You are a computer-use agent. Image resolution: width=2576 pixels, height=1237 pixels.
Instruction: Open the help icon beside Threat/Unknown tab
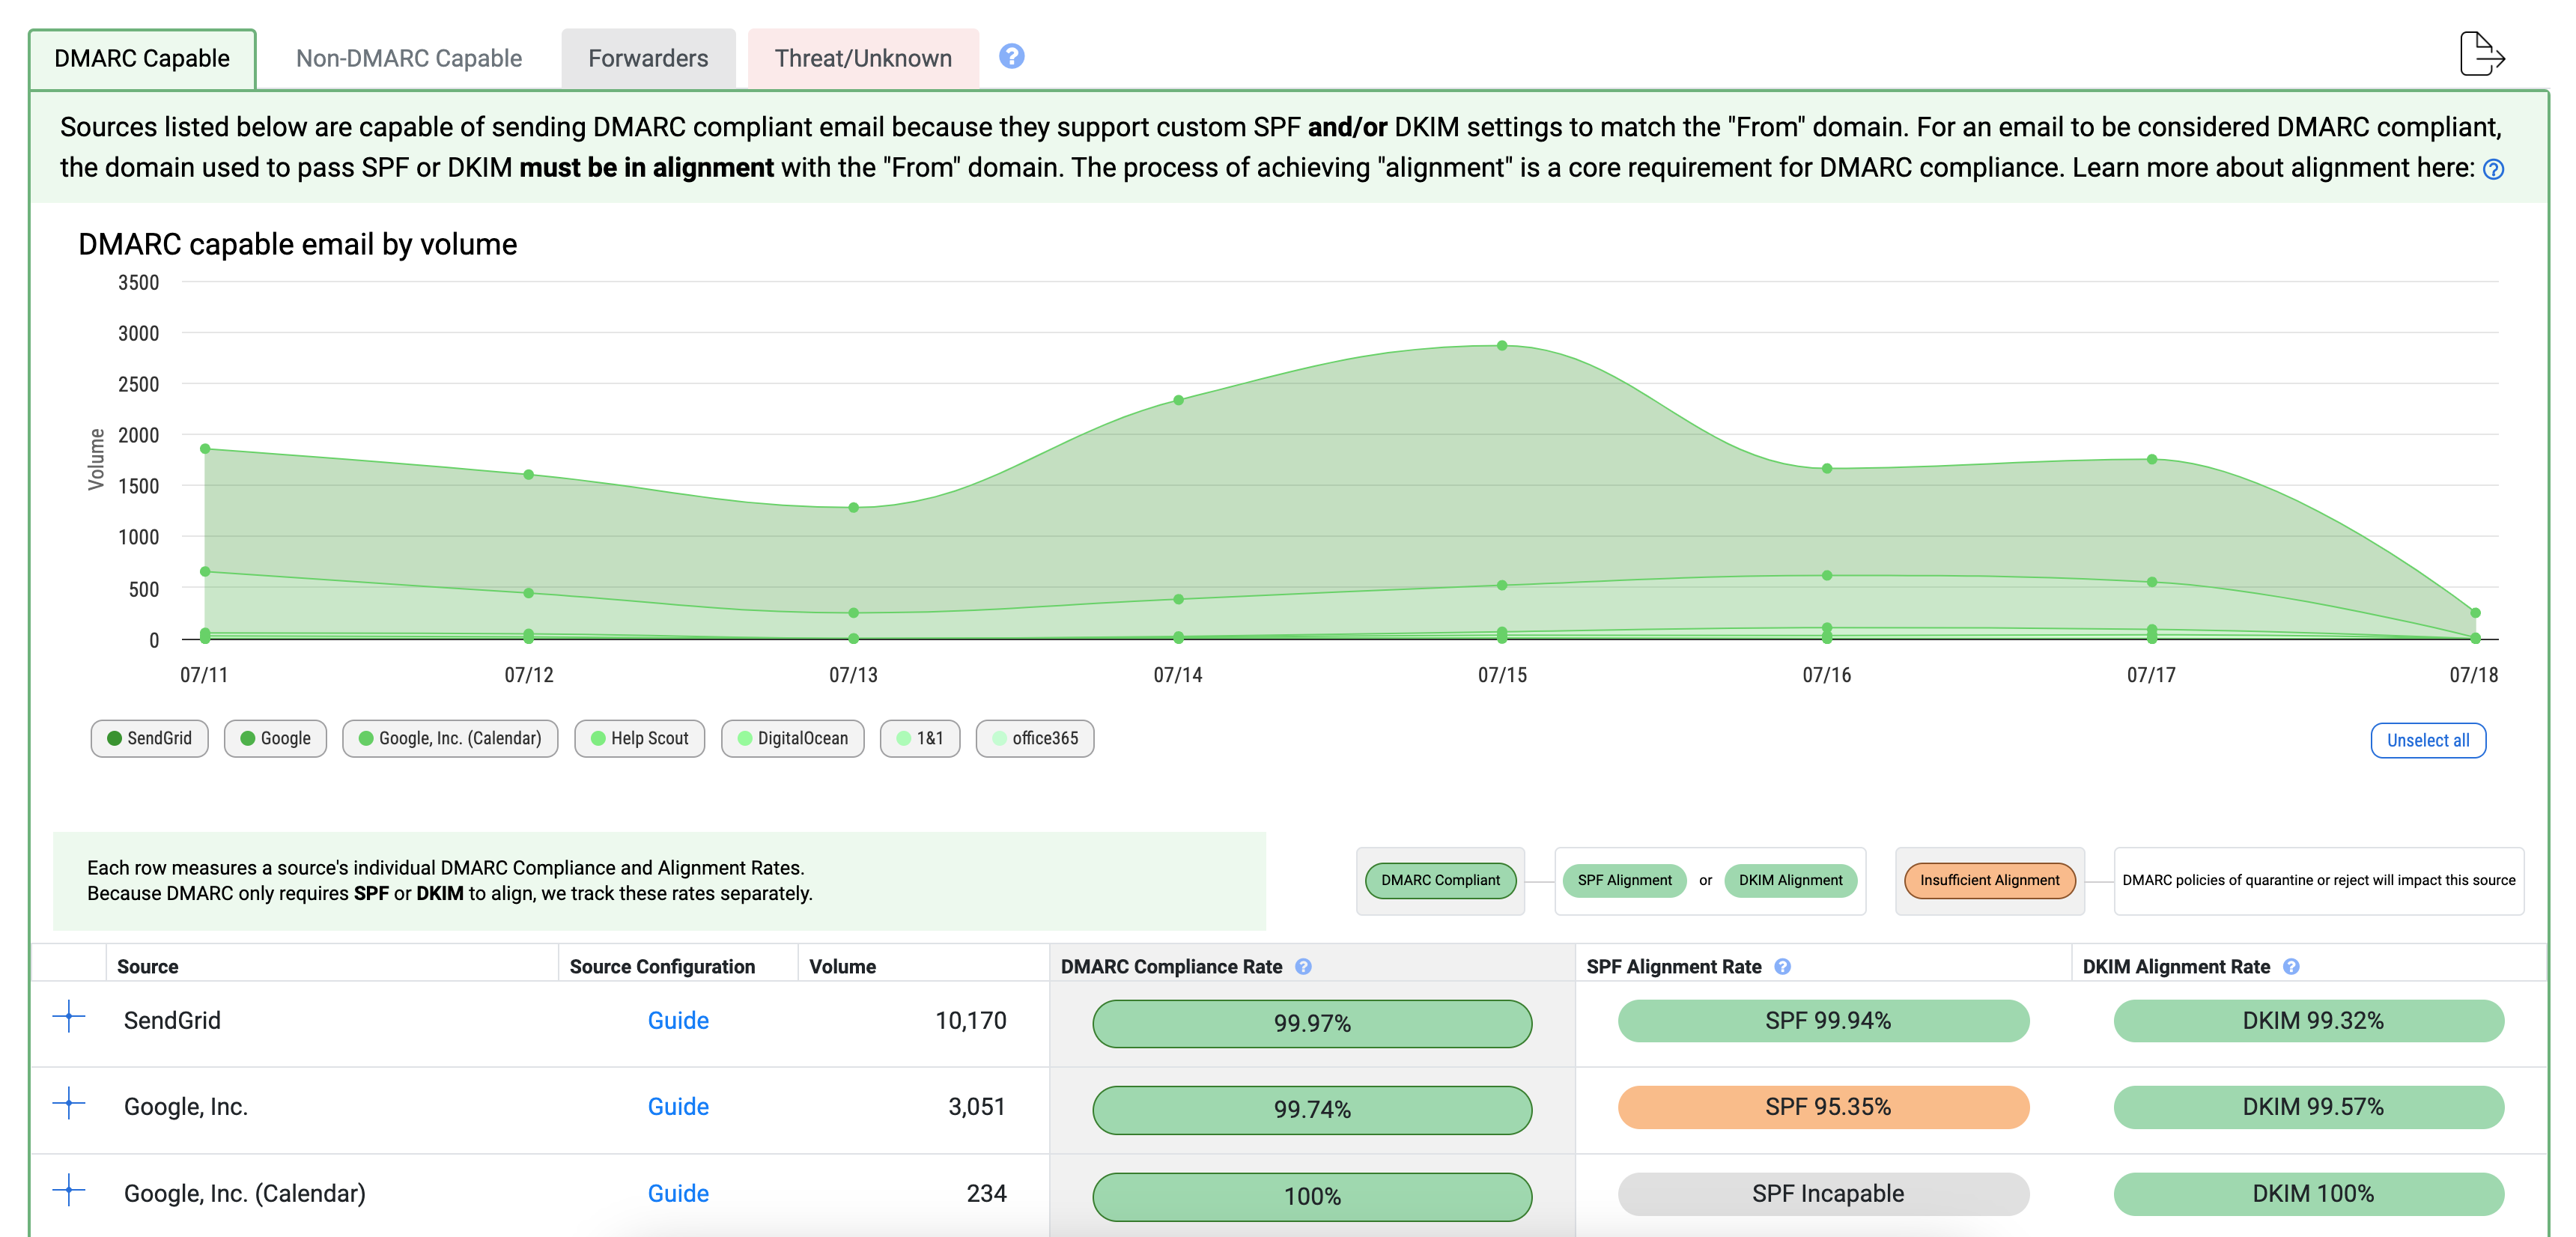point(1011,56)
